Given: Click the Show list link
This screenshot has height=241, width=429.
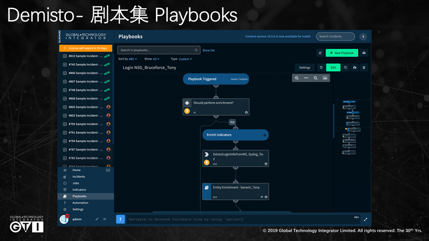Looking at the screenshot, I should (x=209, y=50).
